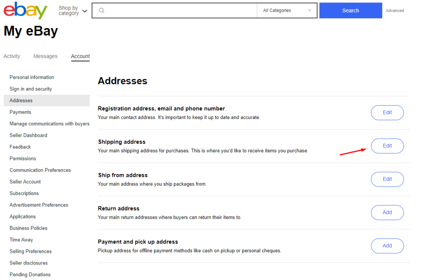Screen dimensions: 429x280
Task: Add a Return address
Action: click(387, 213)
